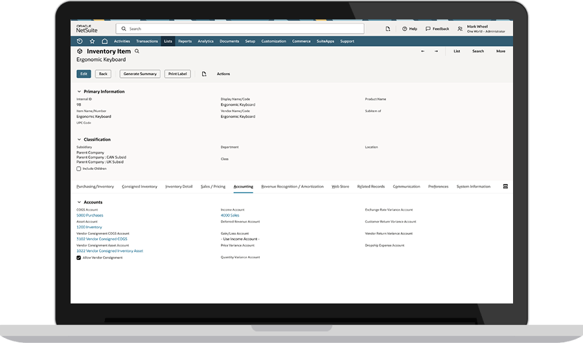Click the Back button
This screenshot has width=583, height=343.
coord(103,74)
